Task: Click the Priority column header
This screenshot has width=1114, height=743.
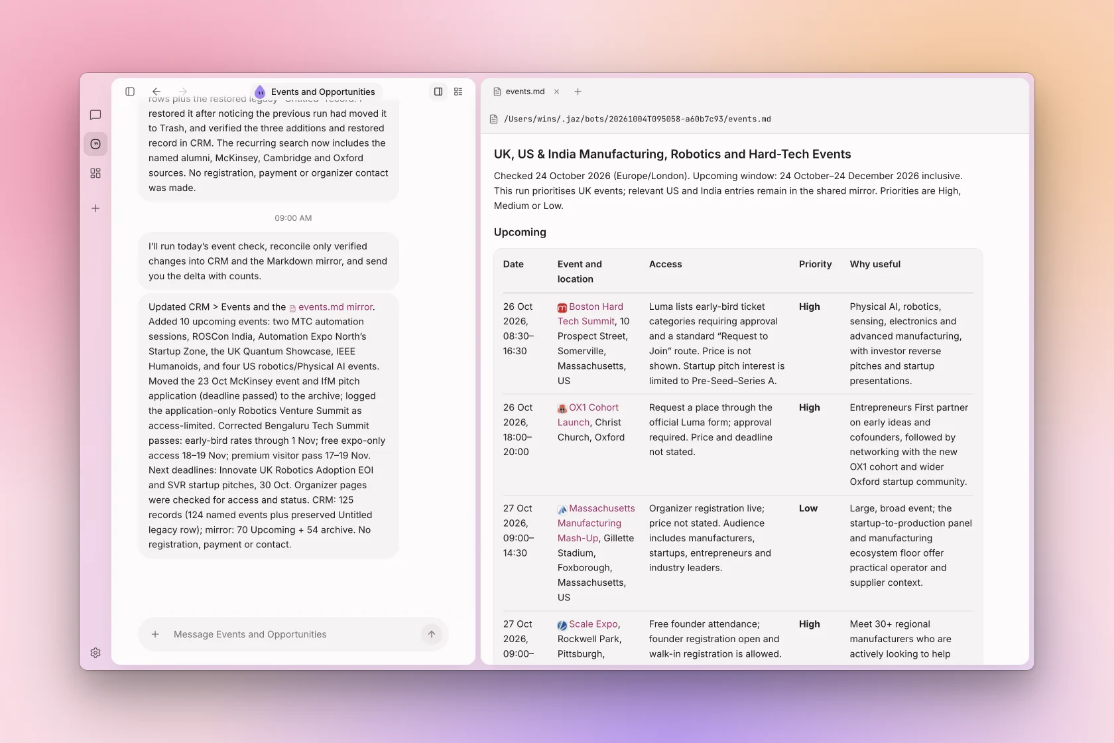Action: coord(815,264)
